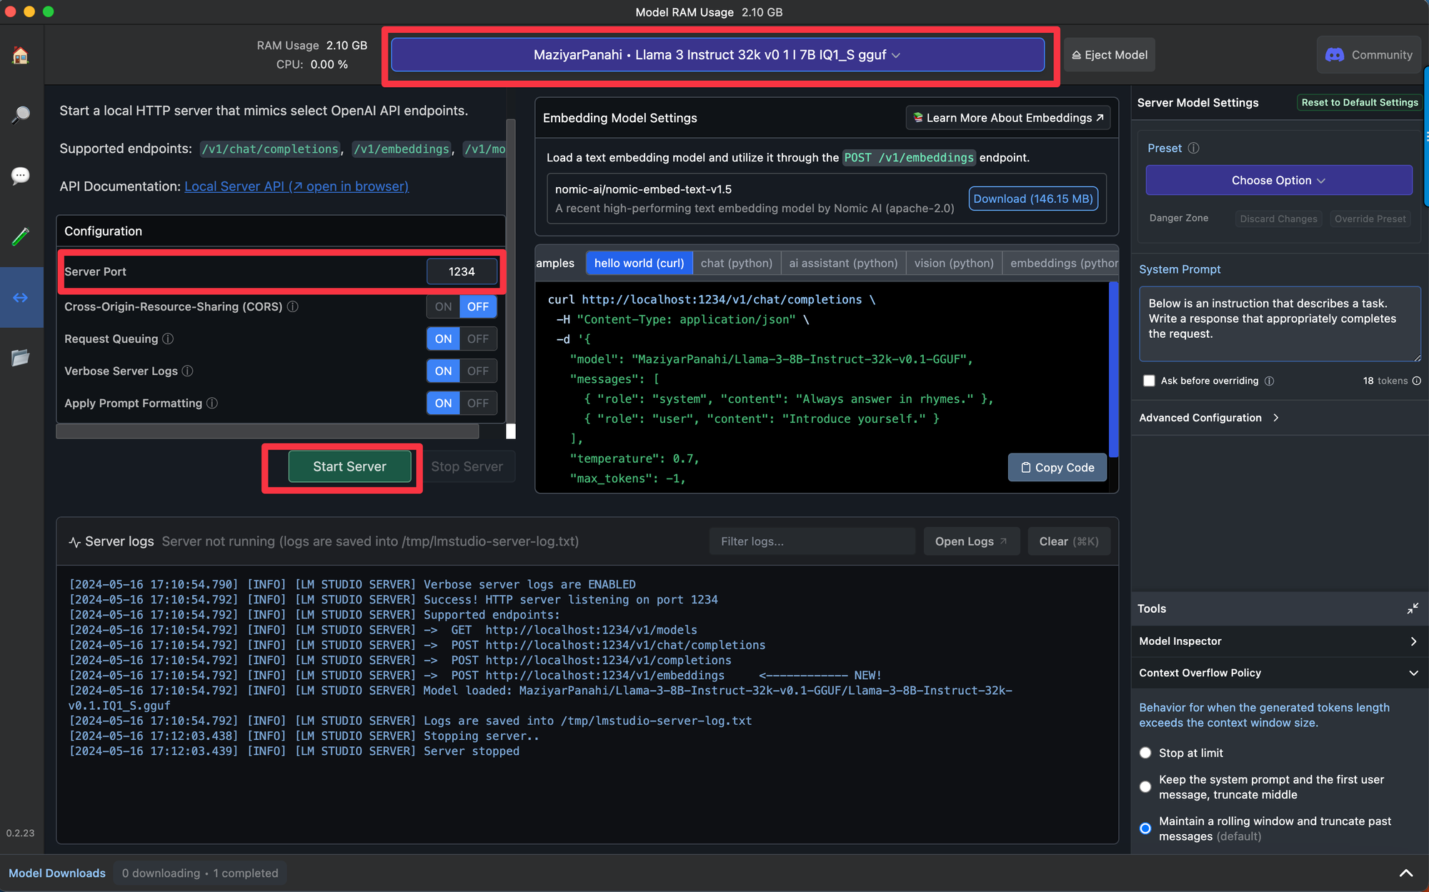Click the info icon next to 18 tokens
1429x892 pixels.
(1417, 381)
